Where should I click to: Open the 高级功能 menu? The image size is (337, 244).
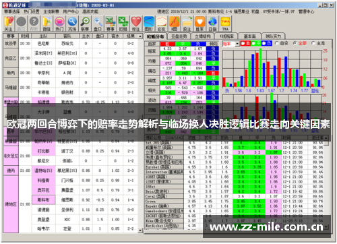click(90, 11)
